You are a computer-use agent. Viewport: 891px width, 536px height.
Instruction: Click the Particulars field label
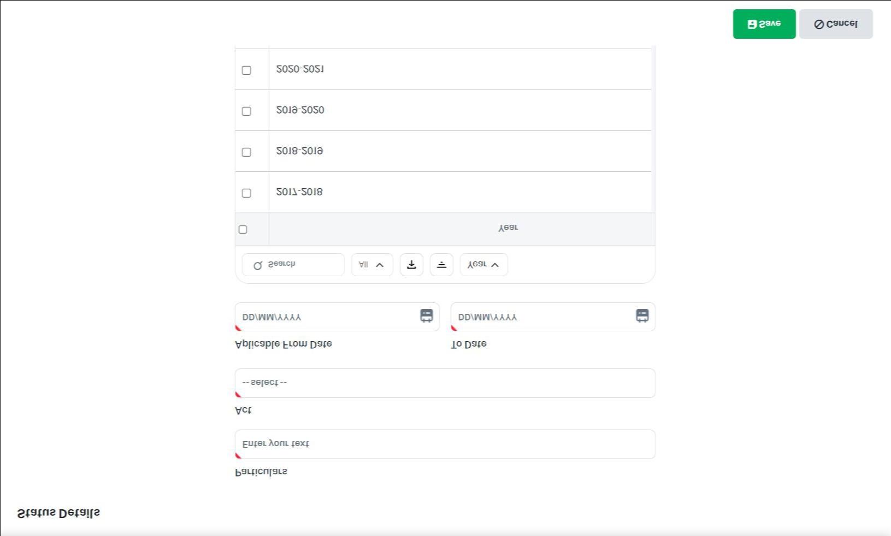[x=261, y=472]
